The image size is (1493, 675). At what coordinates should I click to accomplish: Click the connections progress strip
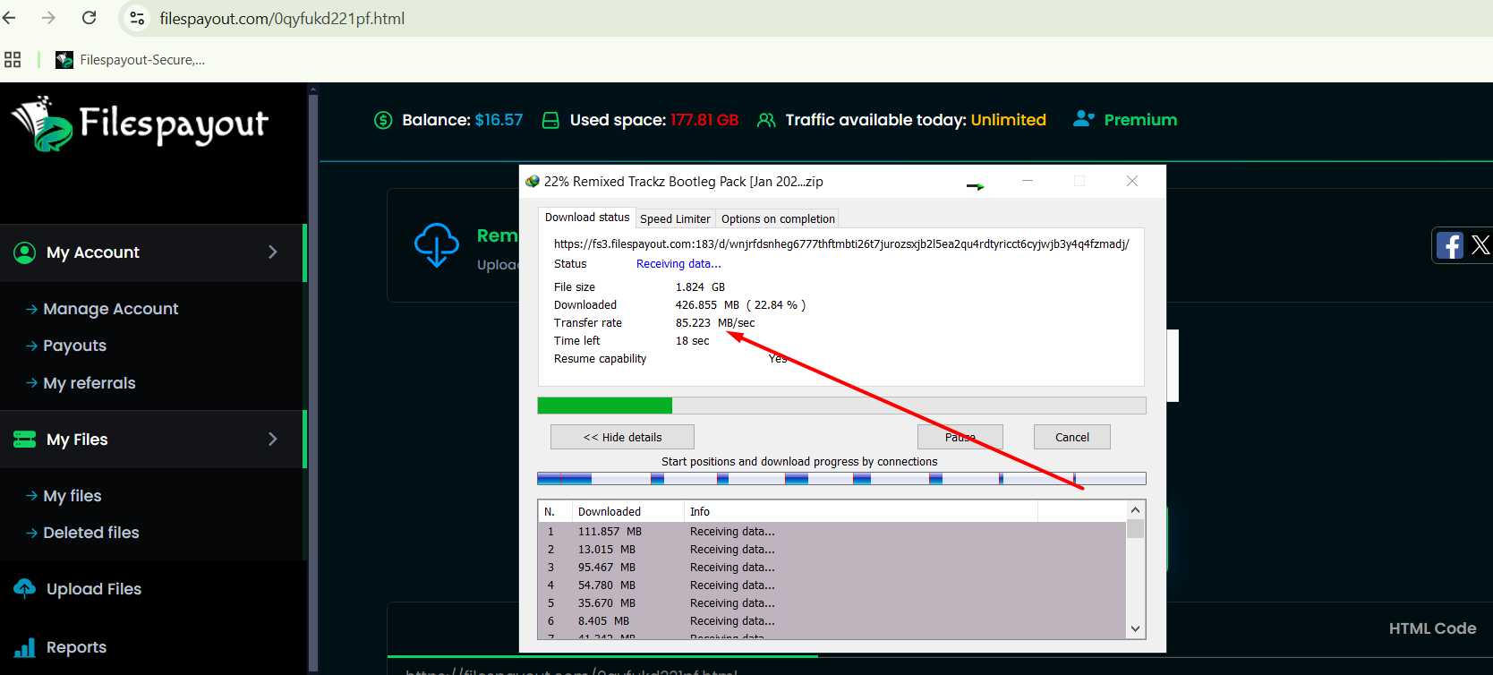point(841,479)
